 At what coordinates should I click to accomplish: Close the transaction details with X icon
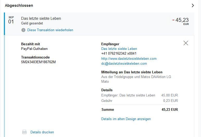[x=186, y=43]
